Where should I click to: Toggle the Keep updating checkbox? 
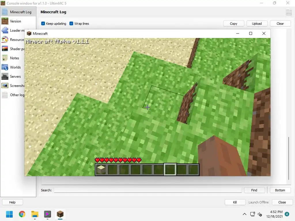pos(43,24)
